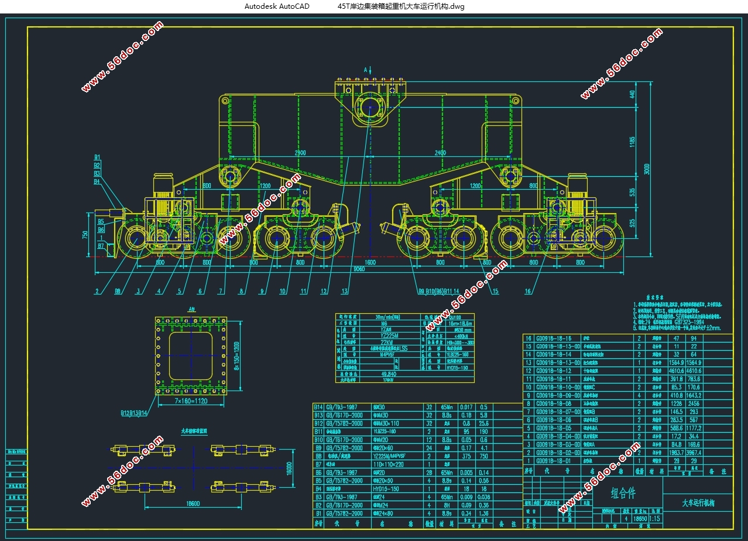
Task: Click the GD0918-18-16 parts list row
Action: (627, 338)
